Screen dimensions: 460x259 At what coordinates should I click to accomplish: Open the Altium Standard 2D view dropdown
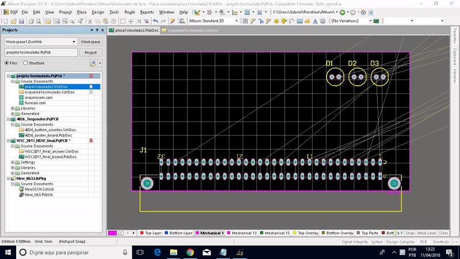pyautogui.click(x=236, y=21)
